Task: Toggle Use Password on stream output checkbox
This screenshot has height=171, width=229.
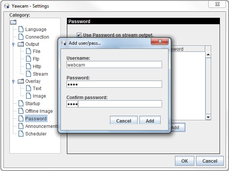Action: click(x=79, y=35)
